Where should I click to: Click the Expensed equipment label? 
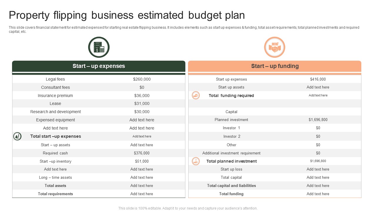55,120
